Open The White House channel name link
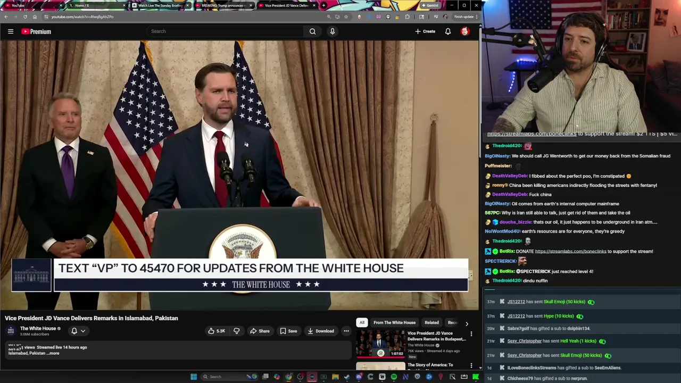Viewport: 681px width, 383px height. [x=38, y=328]
